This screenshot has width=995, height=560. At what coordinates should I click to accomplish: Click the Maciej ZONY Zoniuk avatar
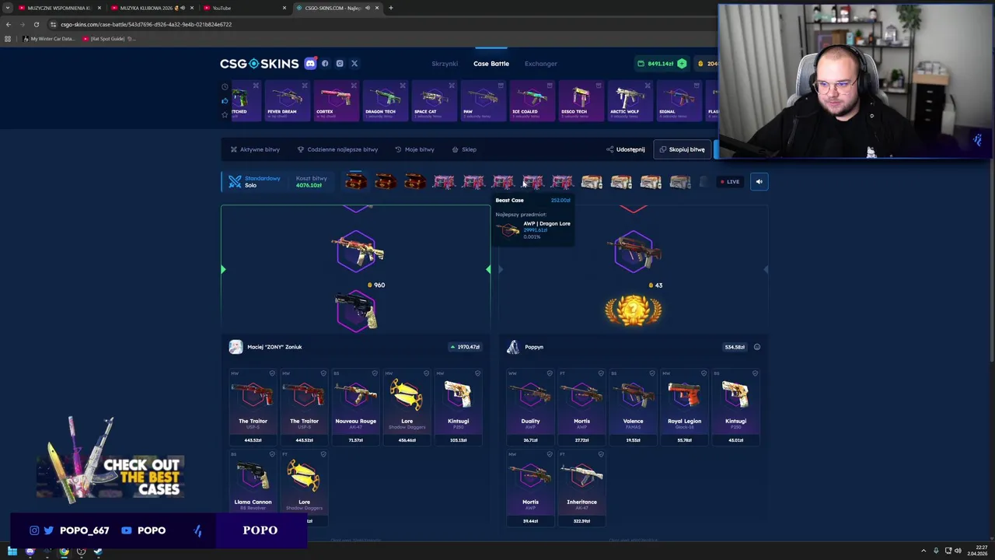[x=236, y=347]
